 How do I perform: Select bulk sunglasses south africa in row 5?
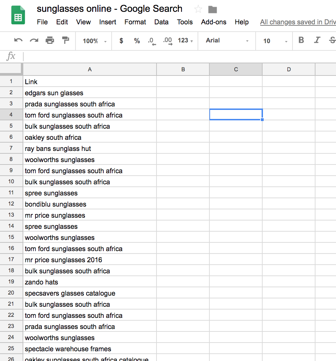[90, 126]
